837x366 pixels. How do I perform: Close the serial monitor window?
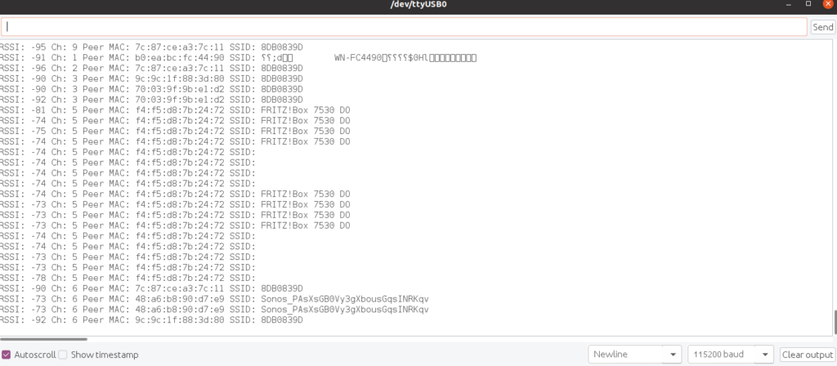829,4
